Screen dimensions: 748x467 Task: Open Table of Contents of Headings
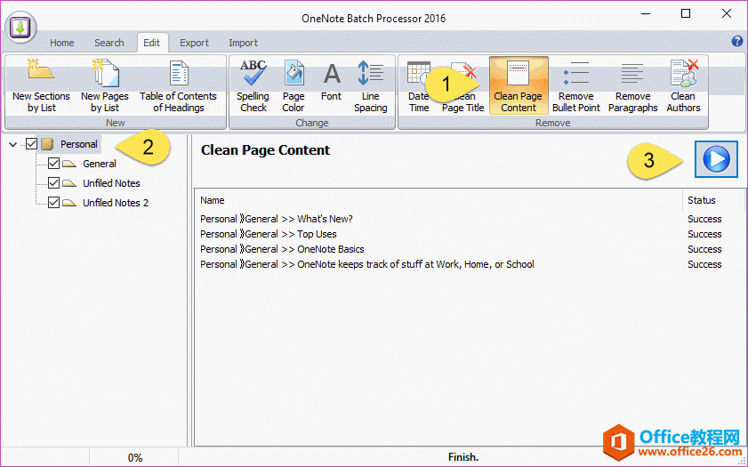tap(179, 86)
